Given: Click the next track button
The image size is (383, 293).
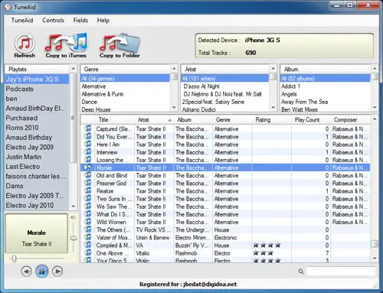Looking at the screenshot, I should pos(57,271).
